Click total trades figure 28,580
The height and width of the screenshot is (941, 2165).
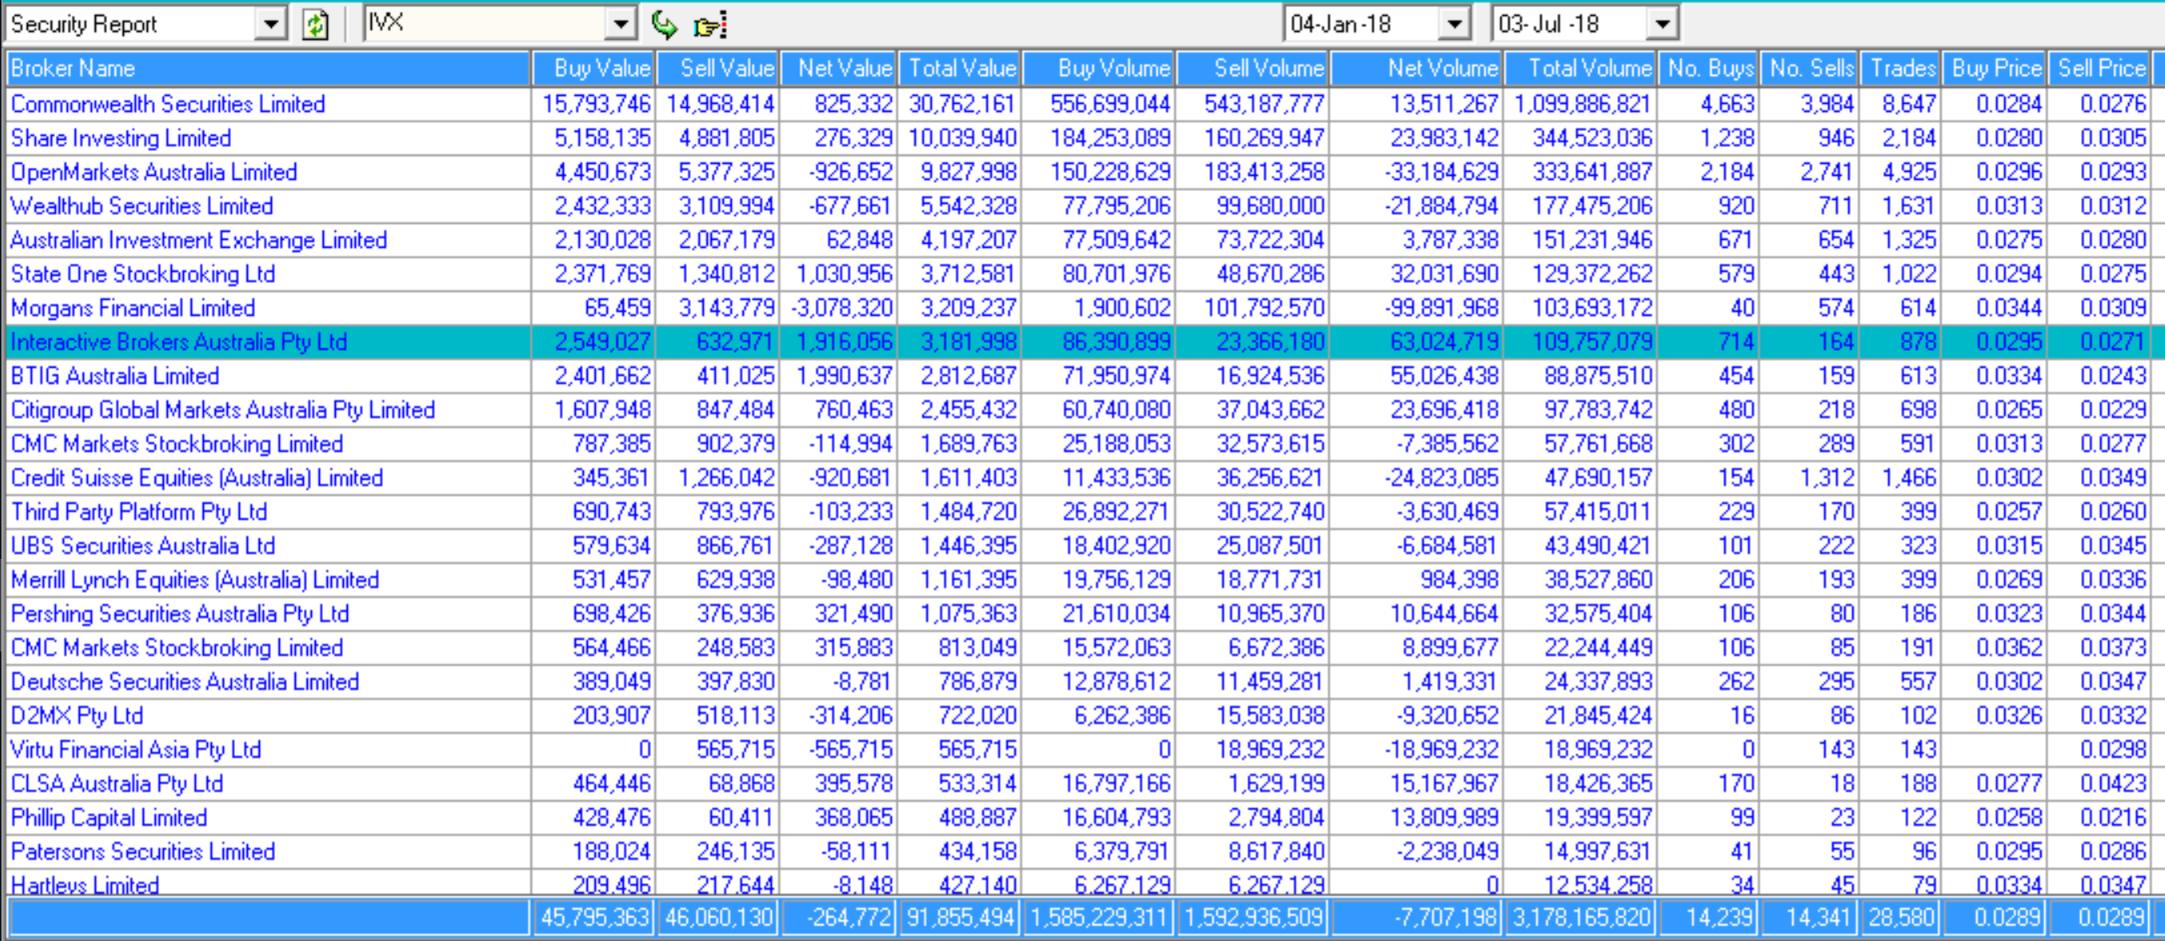(x=1903, y=918)
